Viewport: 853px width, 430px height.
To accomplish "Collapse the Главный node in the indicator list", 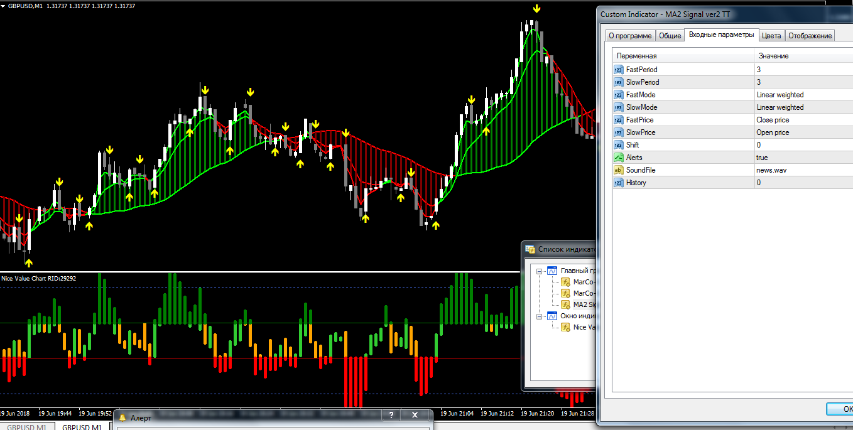I will click(x=539, y=271).
